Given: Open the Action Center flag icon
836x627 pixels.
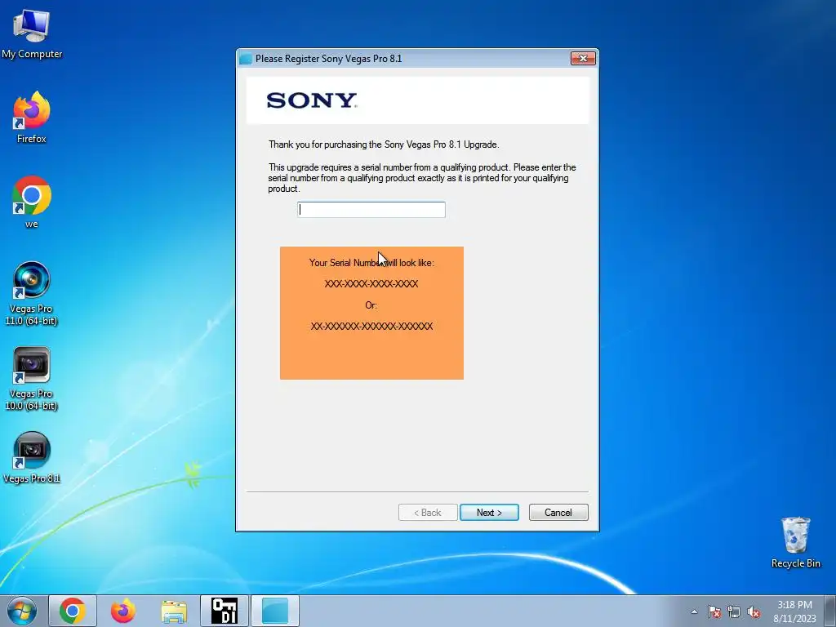Looking at the screenshot, I should pyautogui.click(x=714, y=611).
